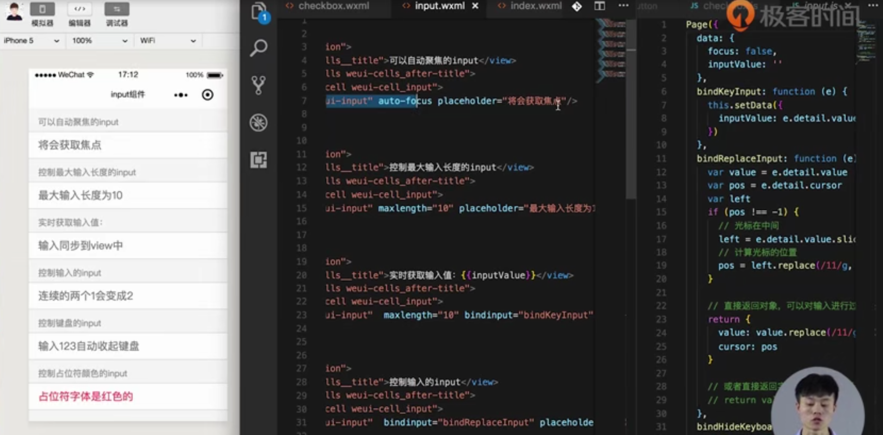The width and height of the screenshot is (883, 435).
Task: Open the Extensions view in the activity bar
Action: [259, 160]
